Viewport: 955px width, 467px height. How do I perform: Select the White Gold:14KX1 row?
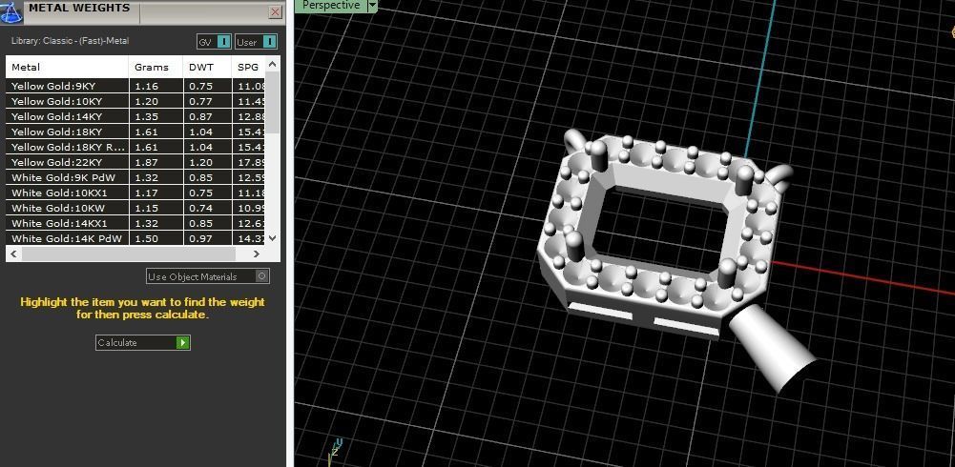click(x=135, y=223)
